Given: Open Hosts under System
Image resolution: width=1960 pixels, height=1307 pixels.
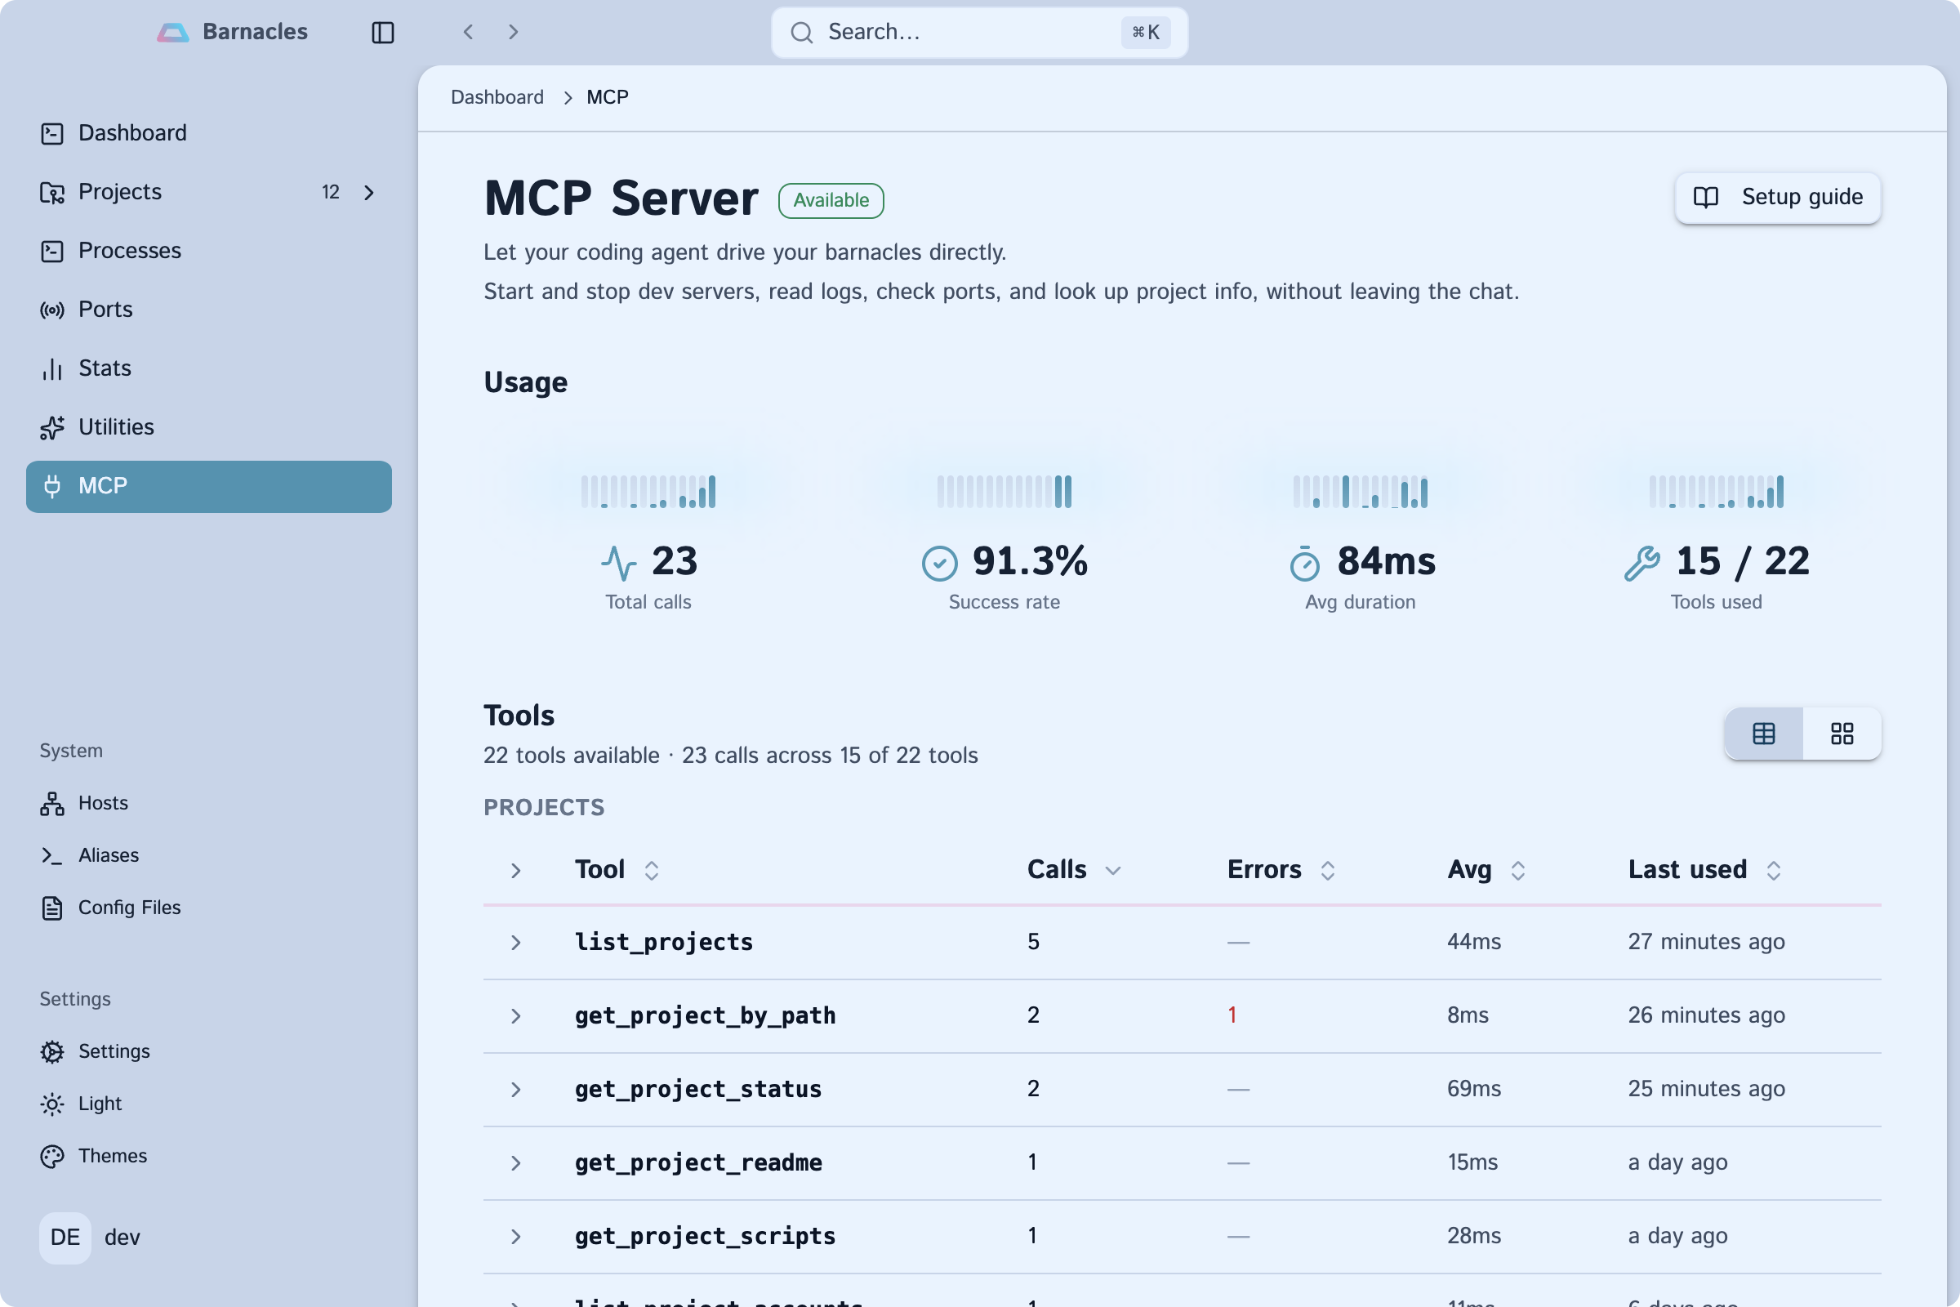Looking at the screenshot, I should (x=208, y=804).
